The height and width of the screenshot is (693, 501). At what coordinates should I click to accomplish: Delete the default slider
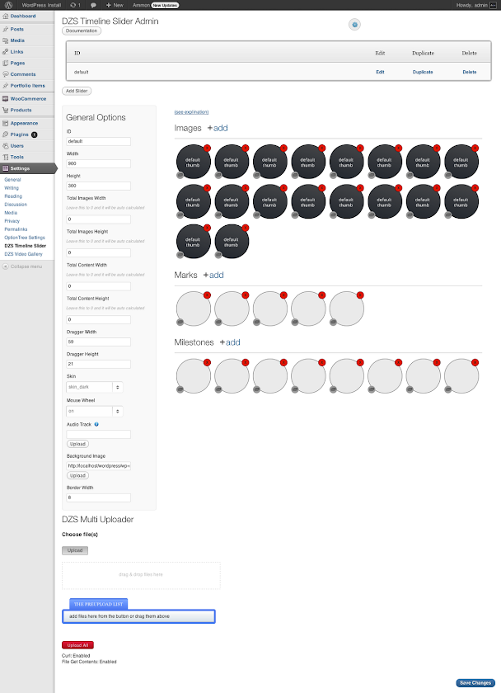coord(469,72)
